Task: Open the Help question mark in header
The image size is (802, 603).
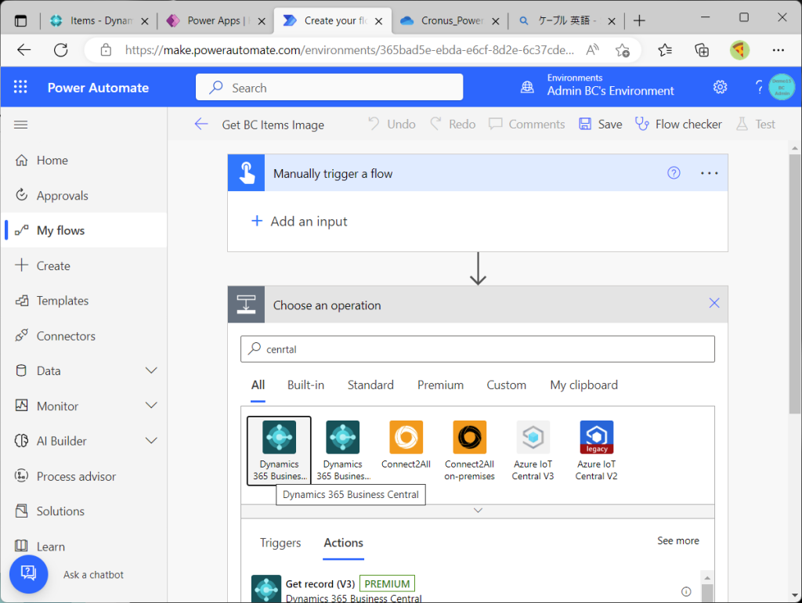Action: 759,87
